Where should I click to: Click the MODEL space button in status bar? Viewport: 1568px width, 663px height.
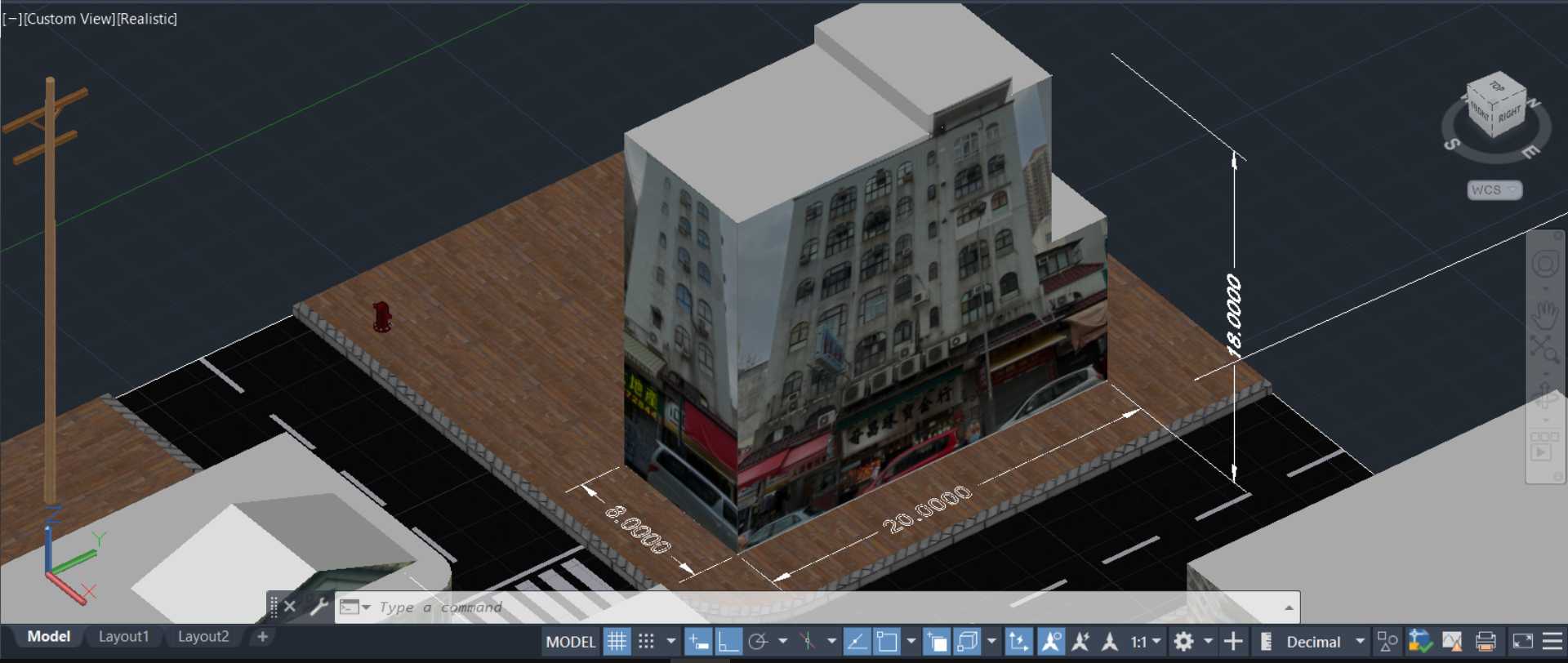(x=570, y=642)
